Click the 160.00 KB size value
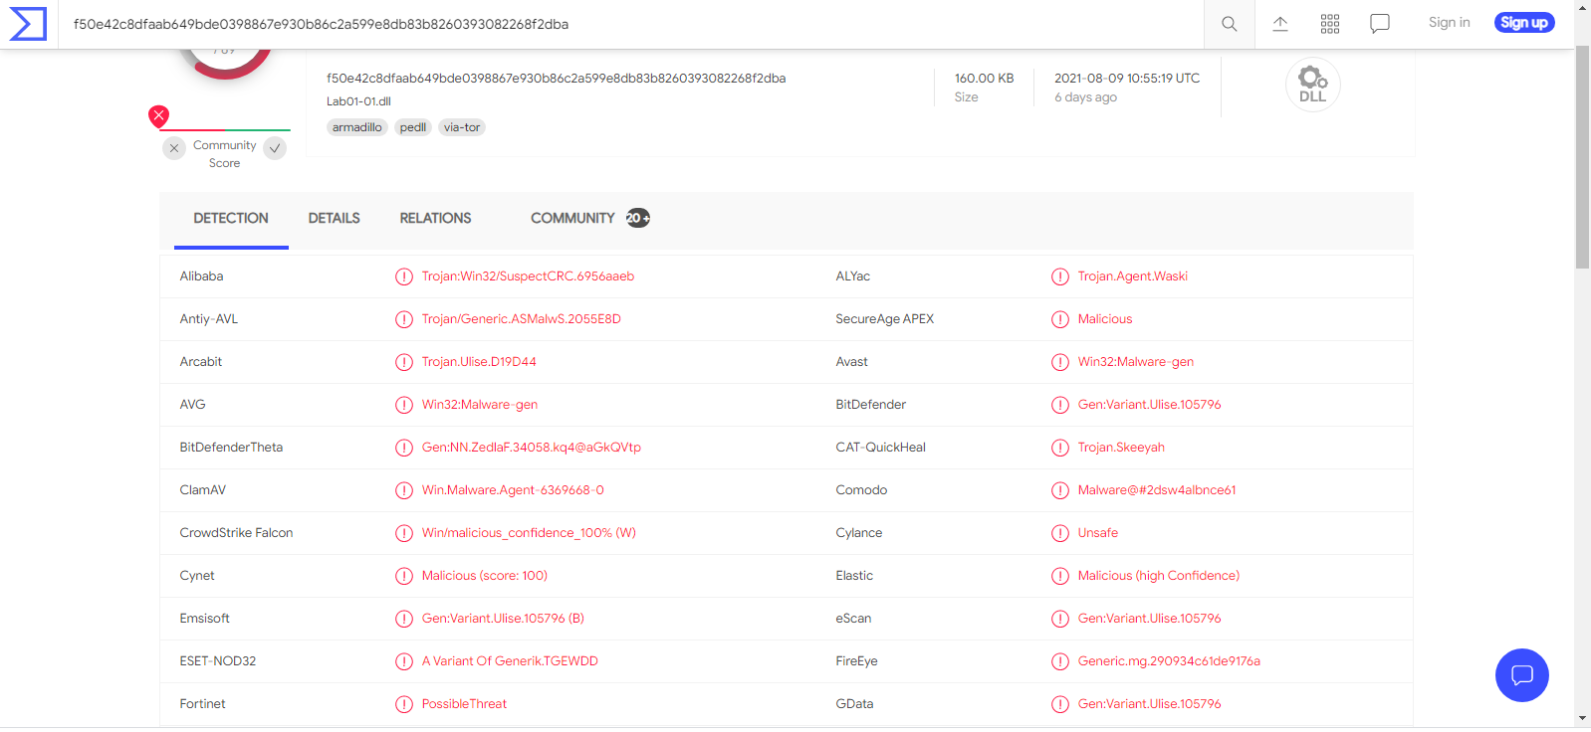Image resolution: width=1591 pixels, height=732 pixels. [984, 79]
